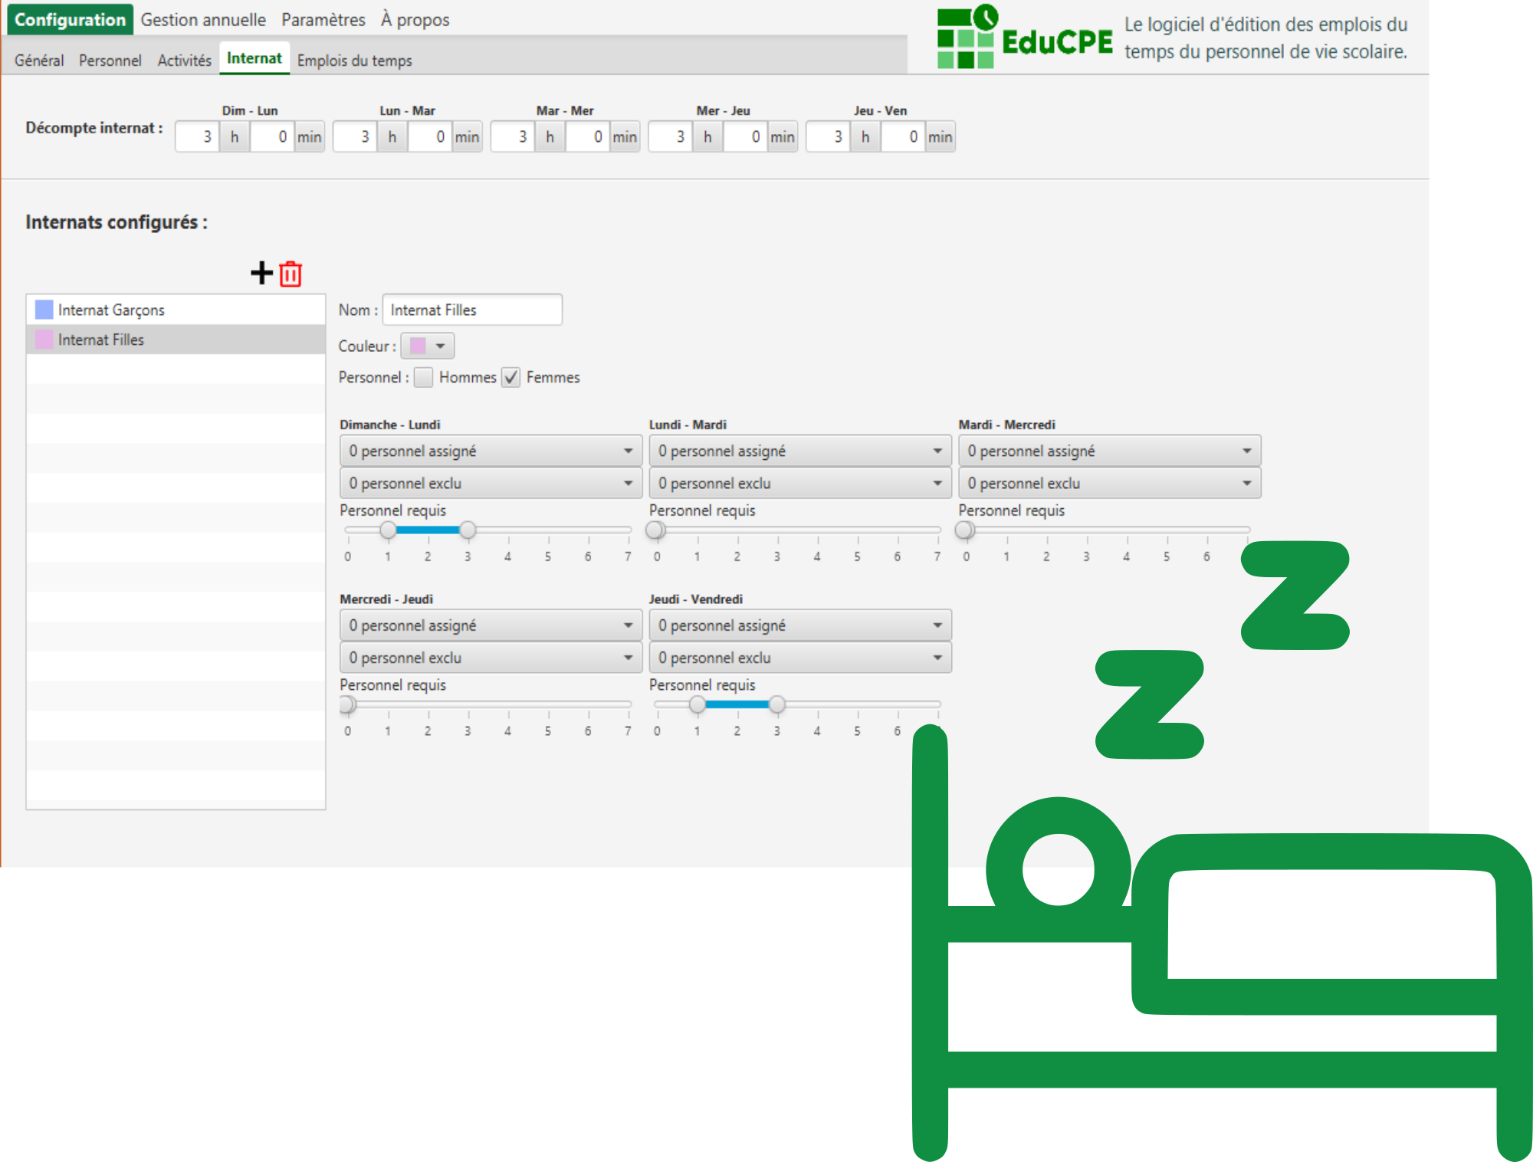Switch to the Emplois du temps tab
The width and height of the screenshot is (1533, 1162).
click(354, 61)
